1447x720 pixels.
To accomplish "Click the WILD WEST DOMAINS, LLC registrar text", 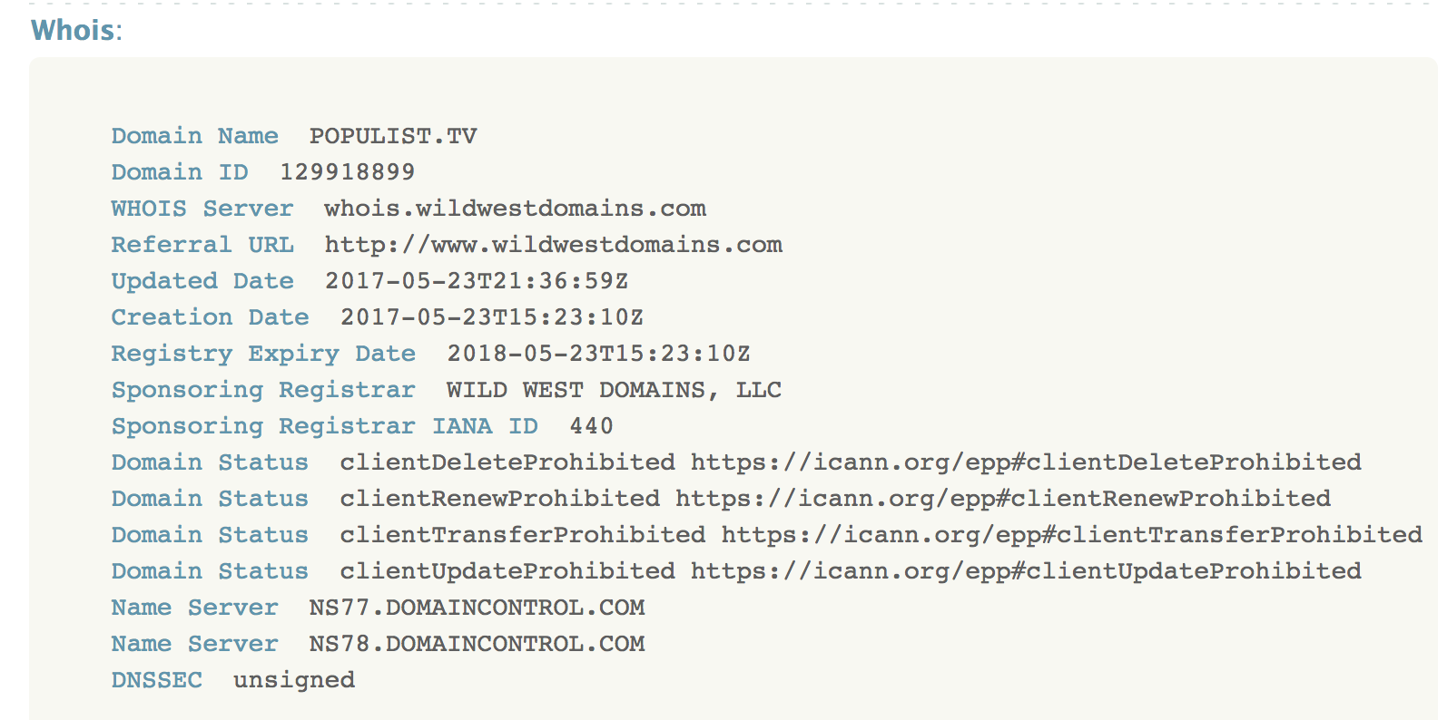I will tap(614, 390).
